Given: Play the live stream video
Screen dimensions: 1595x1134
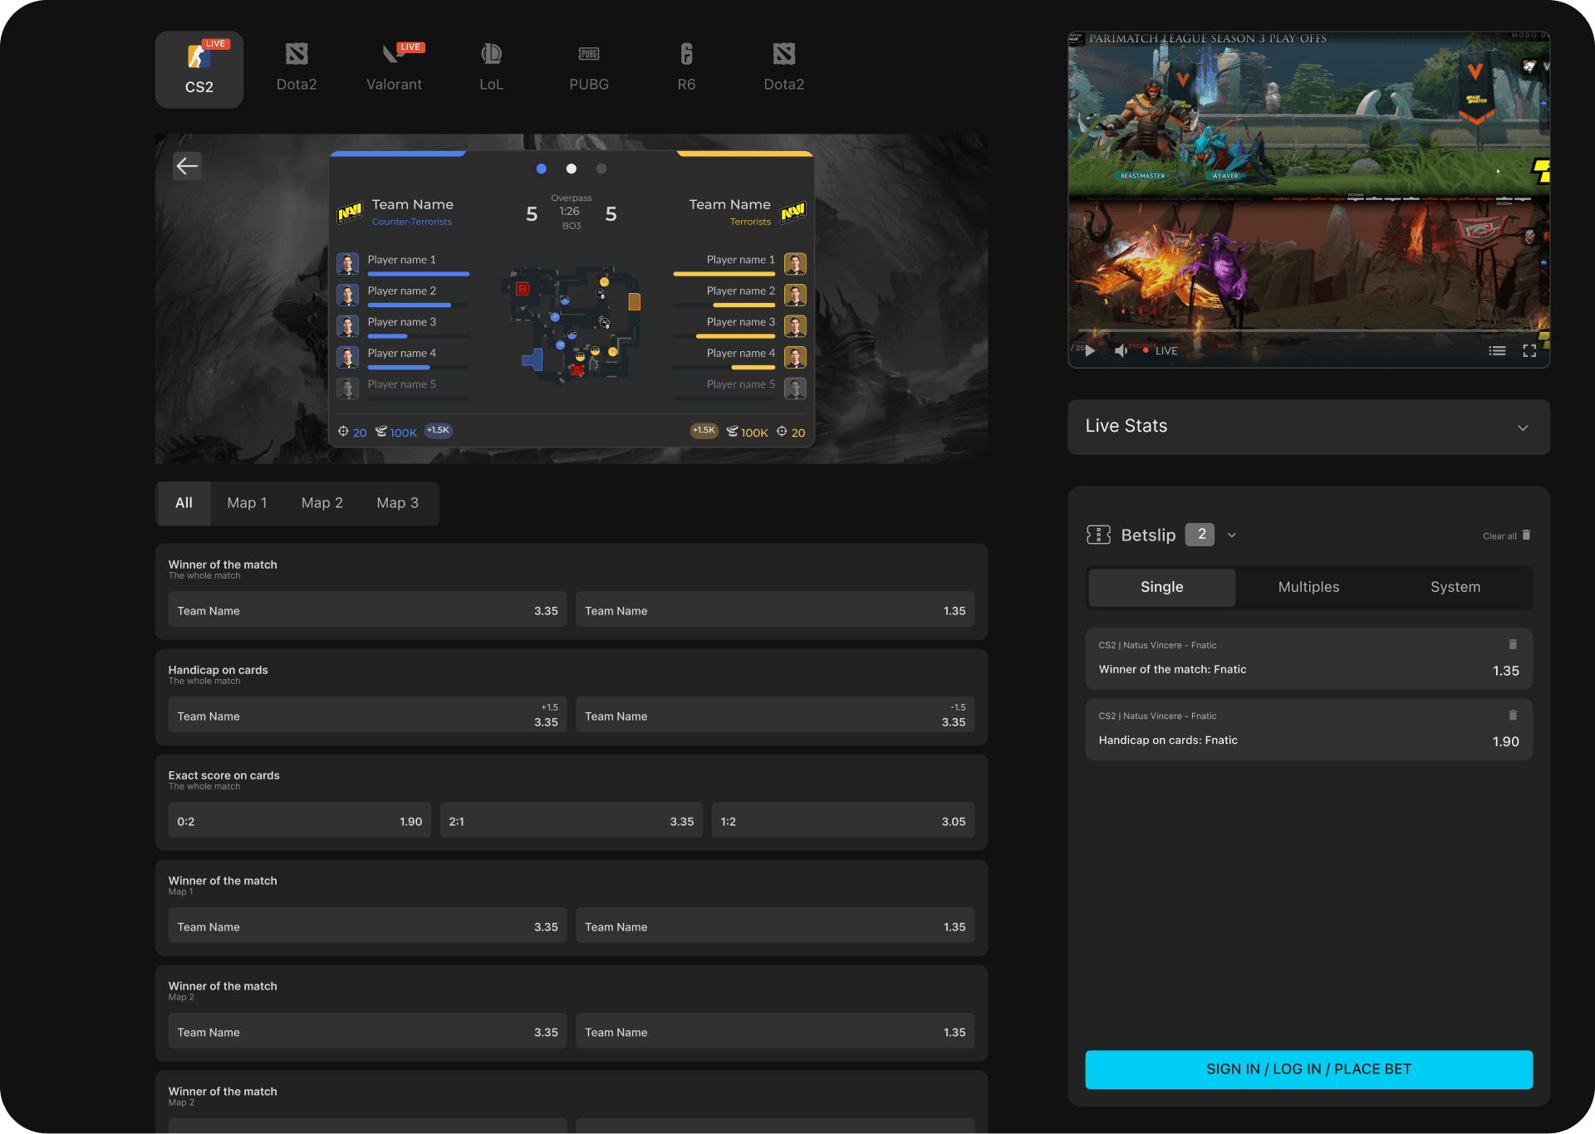Looking at the screenshot, I should tap(1091, 350).
